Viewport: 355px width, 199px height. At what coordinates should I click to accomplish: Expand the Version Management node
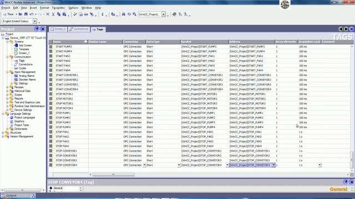(3, 137)
